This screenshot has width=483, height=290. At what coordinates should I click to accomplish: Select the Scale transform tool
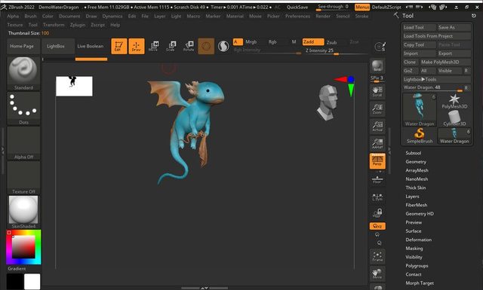point(171,46)
